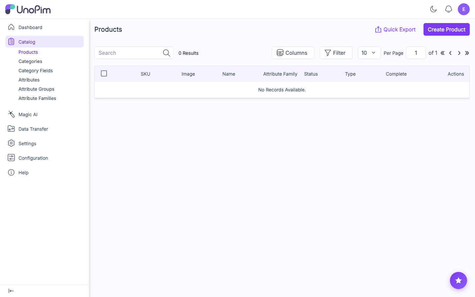
Task: Open Help section
Action: [x=45, y=173]
